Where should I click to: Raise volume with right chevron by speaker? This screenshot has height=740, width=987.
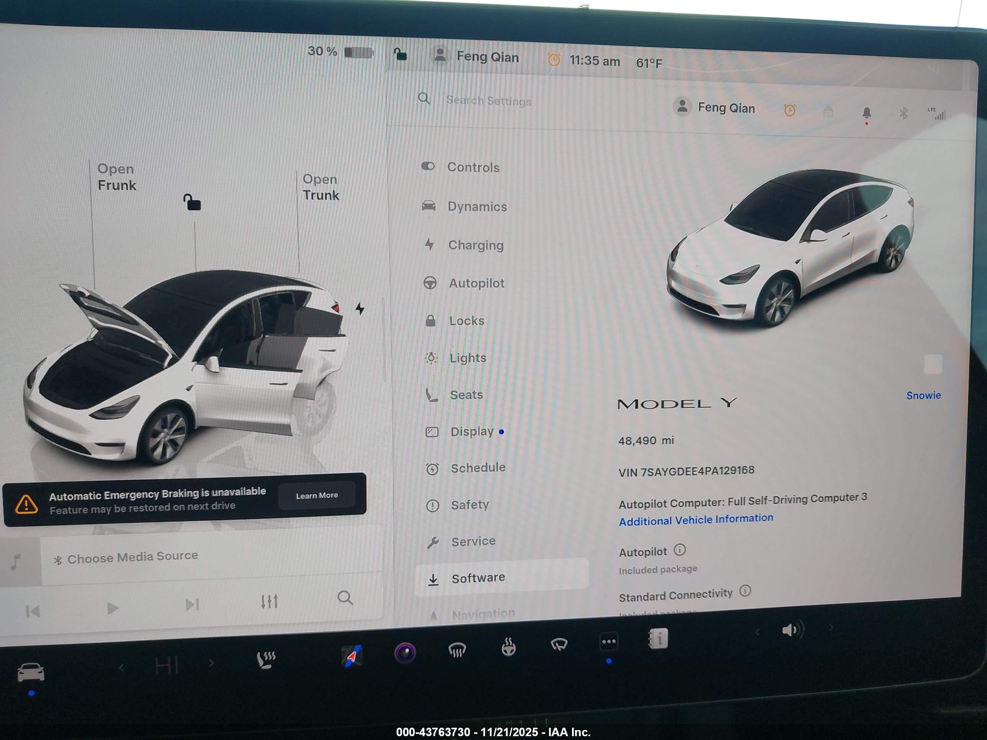[x=831, y=628]
